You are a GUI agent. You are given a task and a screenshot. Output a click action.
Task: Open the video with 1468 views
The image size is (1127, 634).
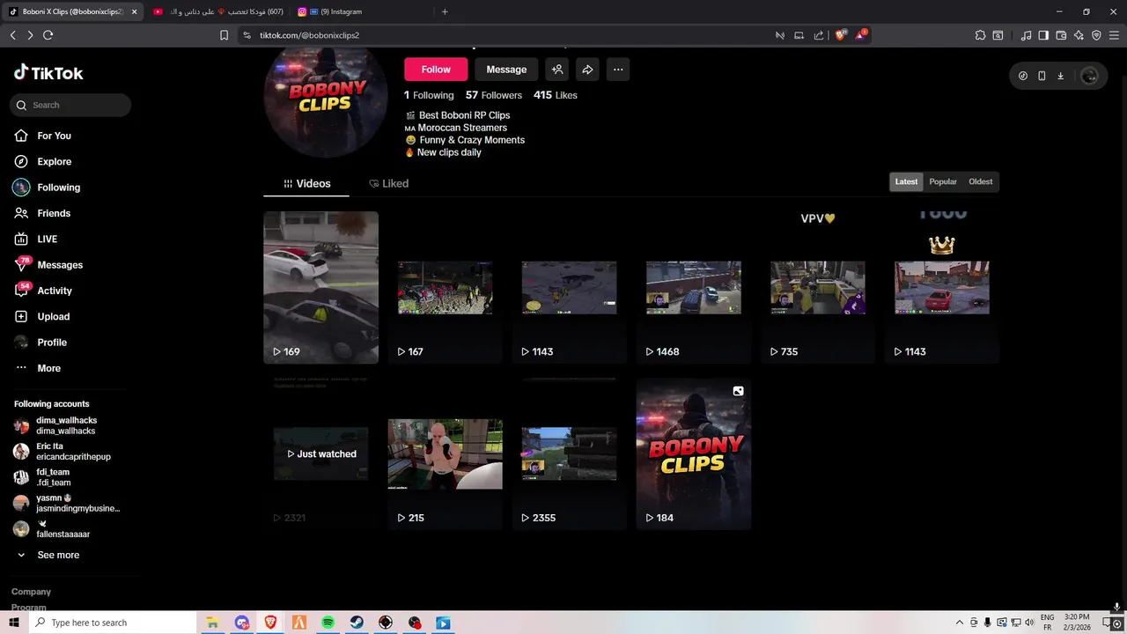pyautogui.click(x=693, y=287)
